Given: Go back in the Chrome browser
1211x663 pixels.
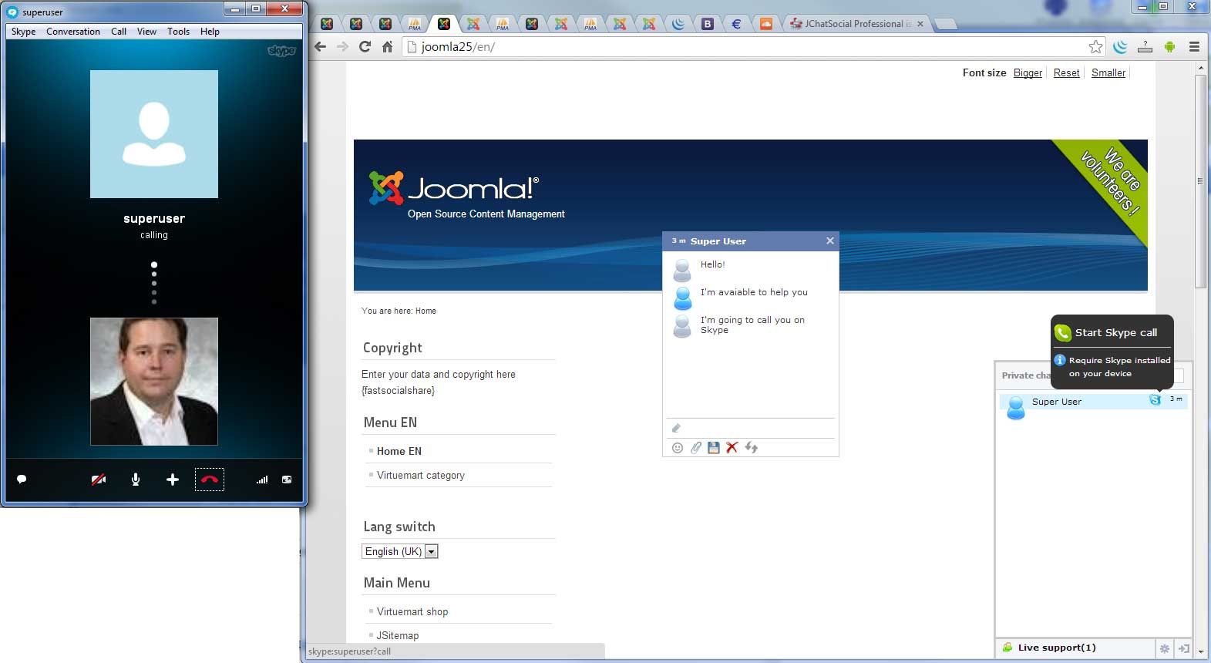Looking at the screenshot, I should [321, 46].
